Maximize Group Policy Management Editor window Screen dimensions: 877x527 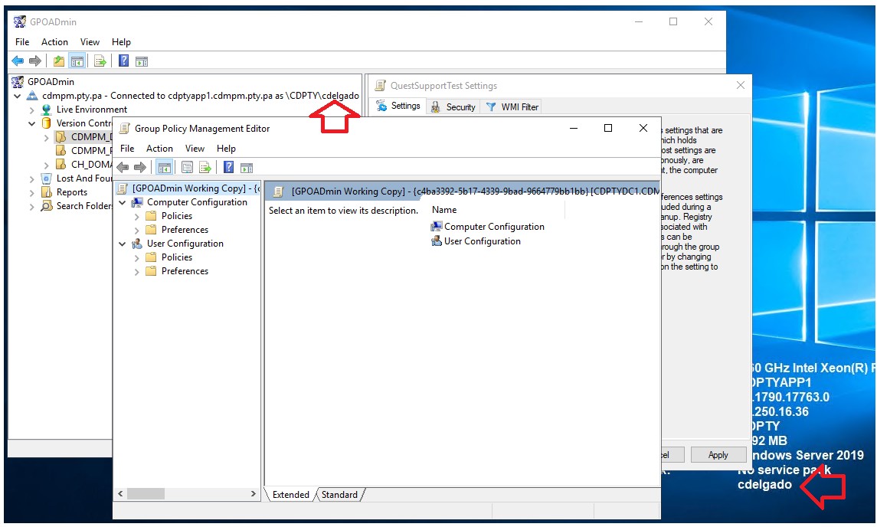tap(608, 128)
